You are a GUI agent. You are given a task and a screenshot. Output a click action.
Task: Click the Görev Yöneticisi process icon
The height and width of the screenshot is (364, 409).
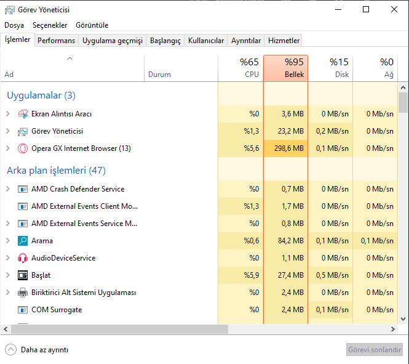click(23, 131)
